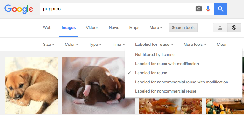Click the blue magnifier search button
This screenshot has width=244, height=115.
pos(221,9)
